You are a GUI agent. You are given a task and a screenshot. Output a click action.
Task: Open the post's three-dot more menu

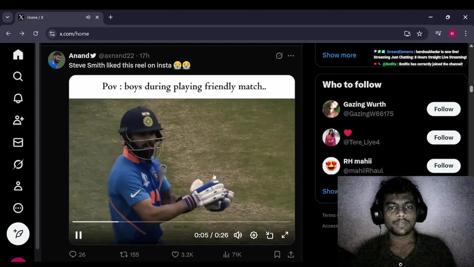click(291, 56)
